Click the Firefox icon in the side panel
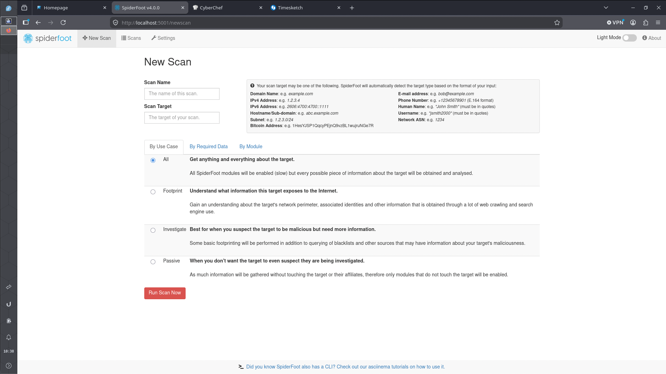 (9, 30)
